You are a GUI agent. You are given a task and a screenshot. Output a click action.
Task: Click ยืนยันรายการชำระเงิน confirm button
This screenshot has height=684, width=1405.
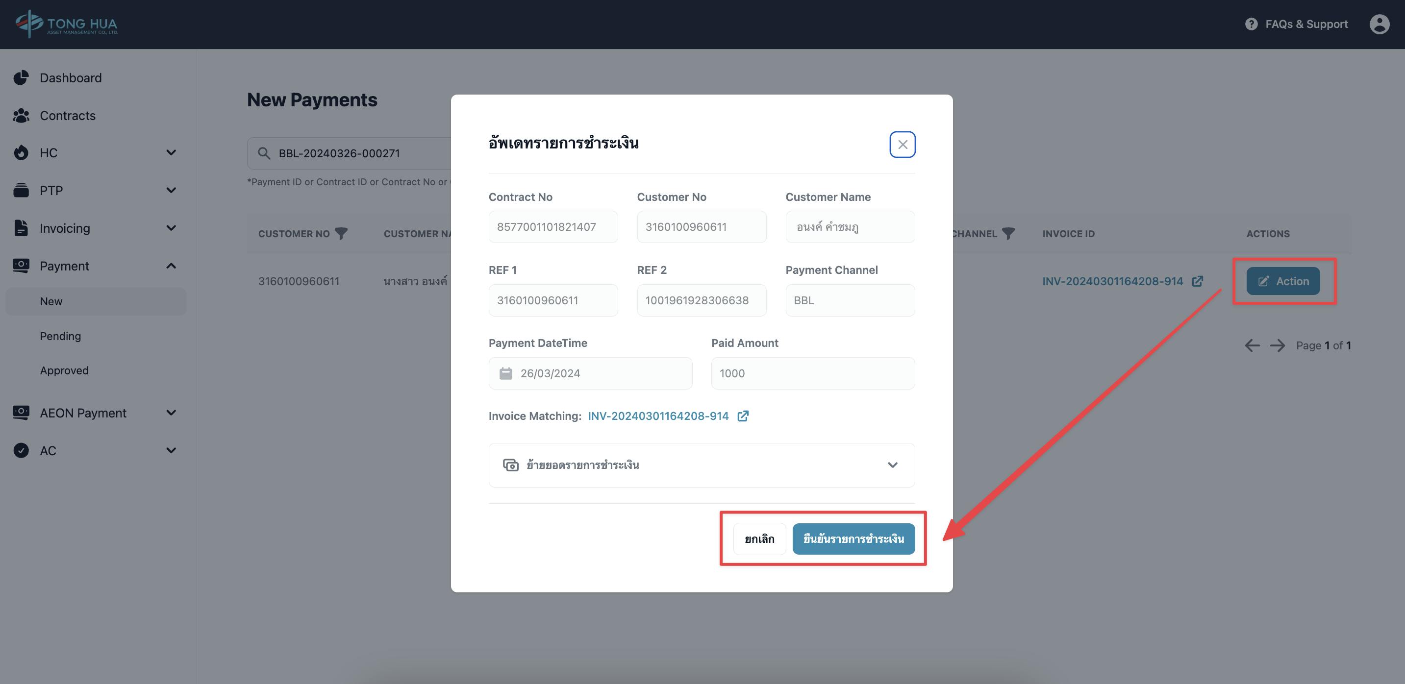pos(853,538)
